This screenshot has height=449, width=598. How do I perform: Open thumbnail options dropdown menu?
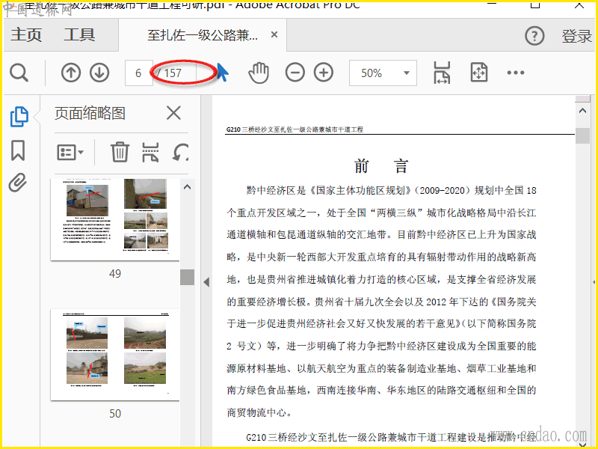70,153
